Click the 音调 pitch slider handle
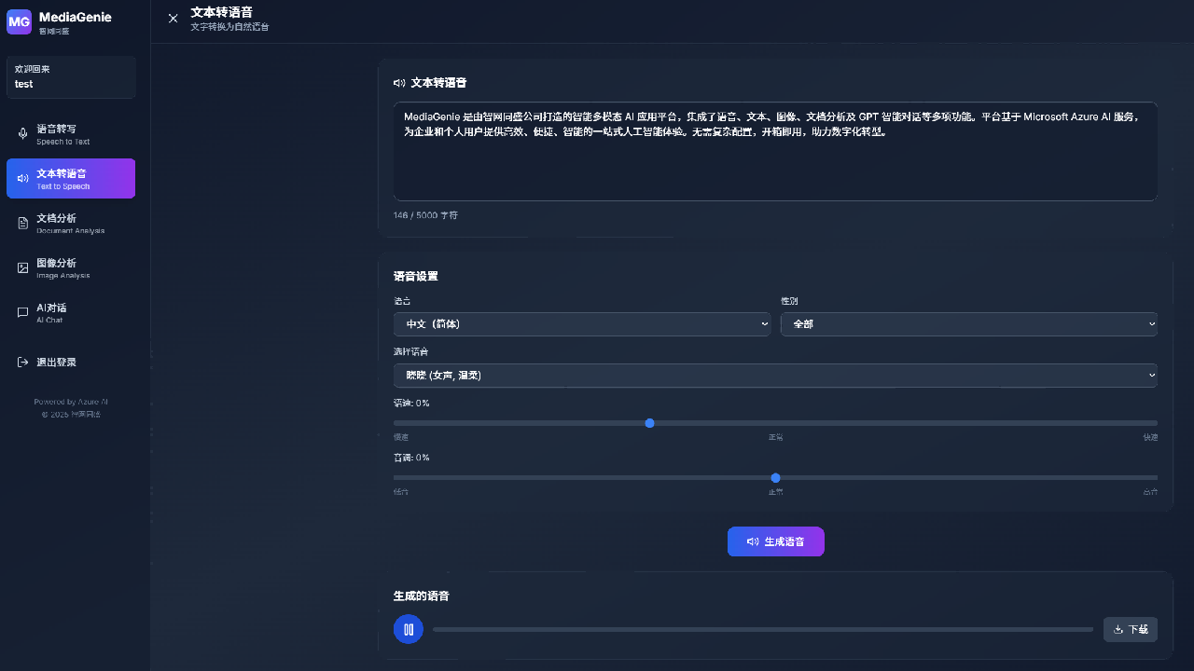Viewport: 1194px width, 671px height. (x=775, y=478)
